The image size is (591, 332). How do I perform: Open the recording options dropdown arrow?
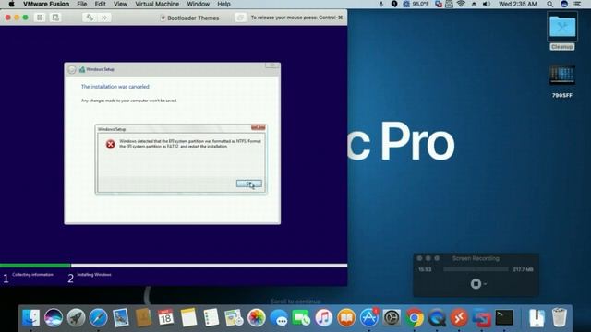tap(485, 284)
